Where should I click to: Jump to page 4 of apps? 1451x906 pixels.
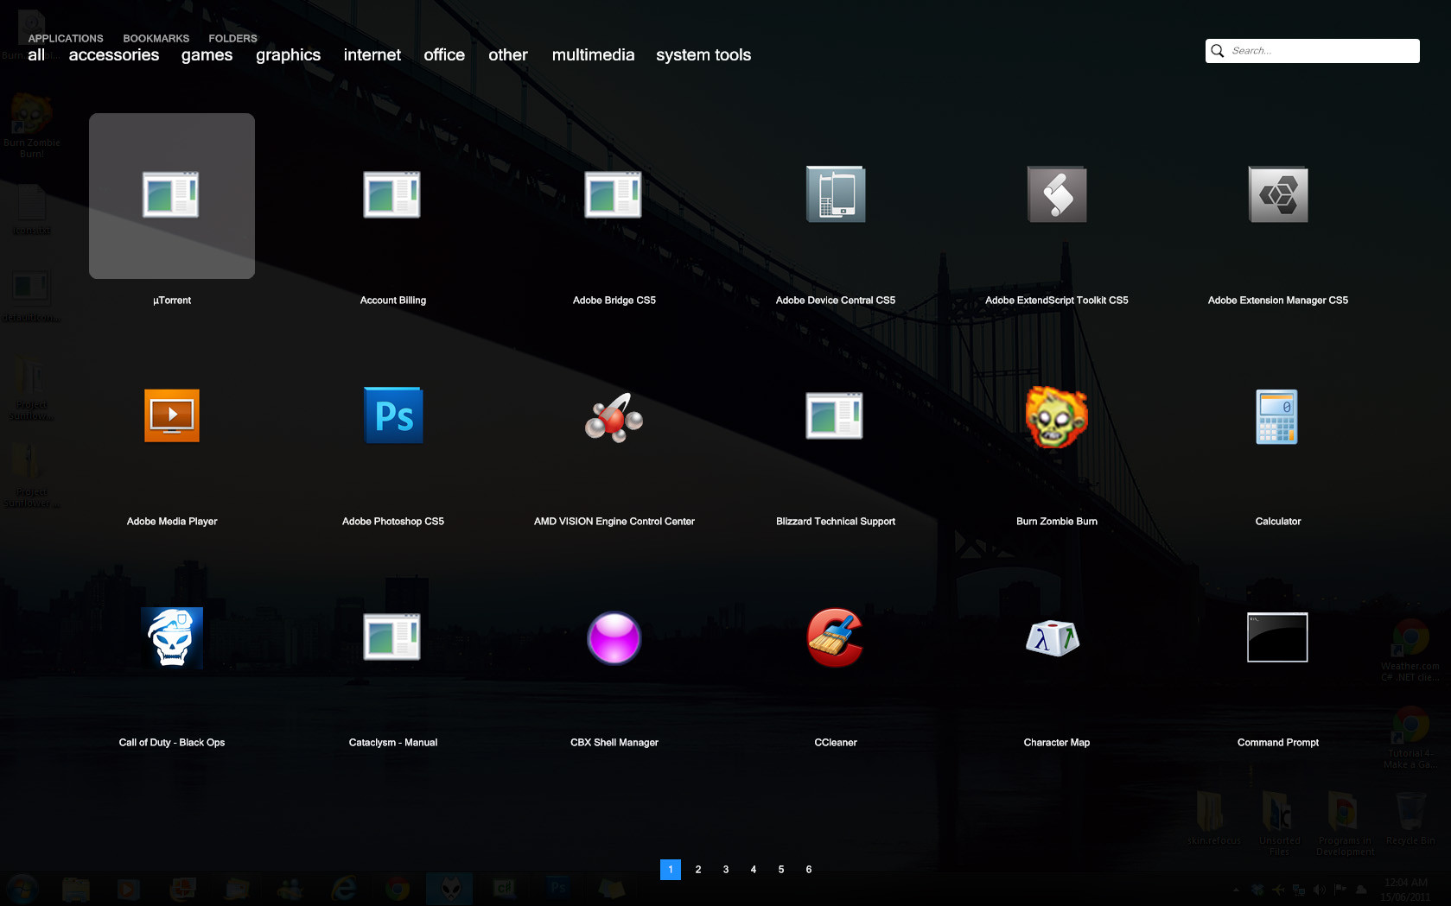coord(754,870)
